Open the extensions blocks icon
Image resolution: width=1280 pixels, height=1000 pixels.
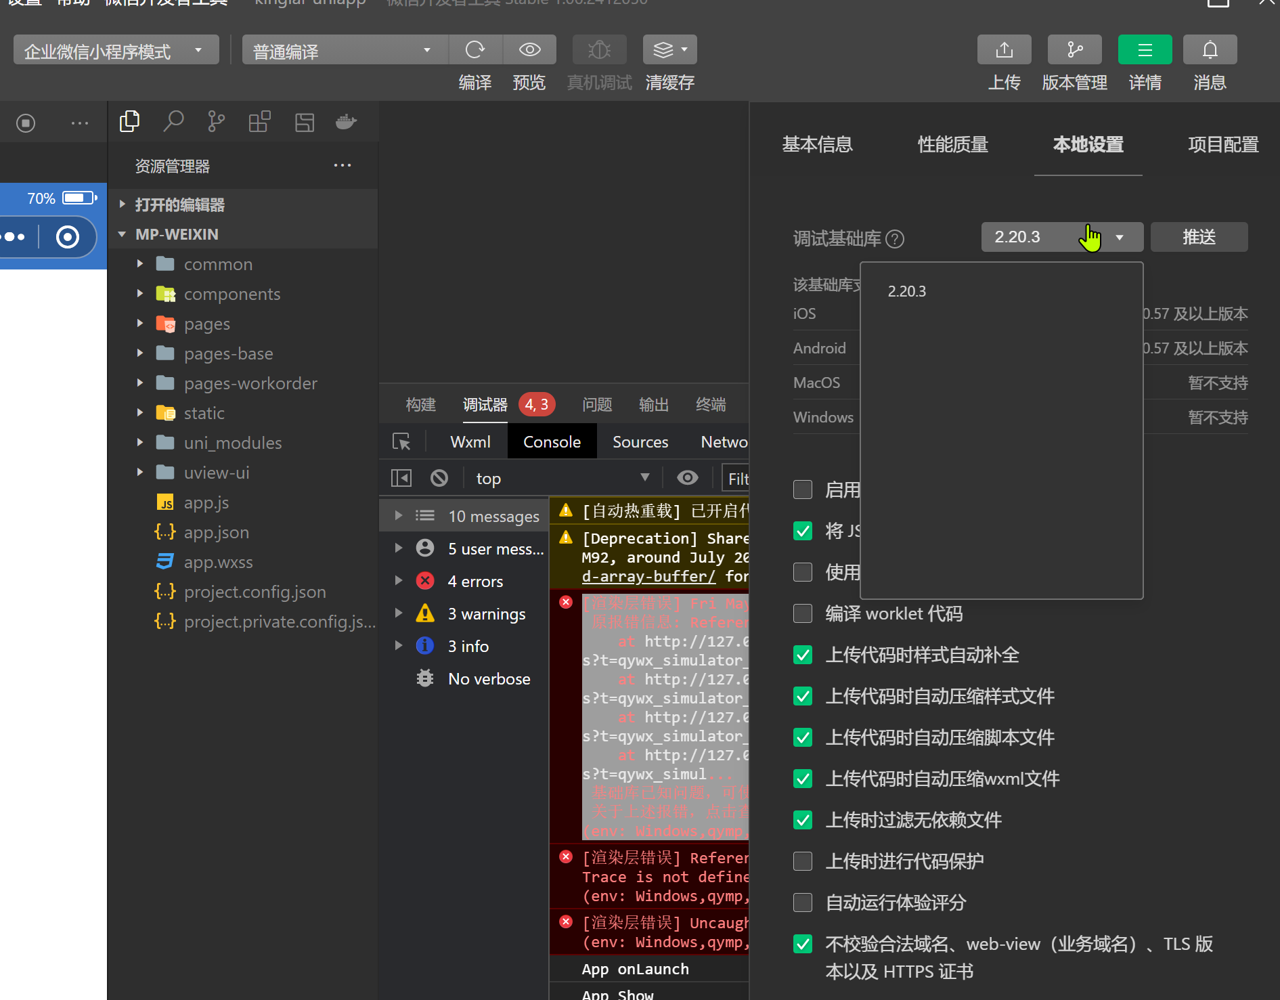pos(259,122)
